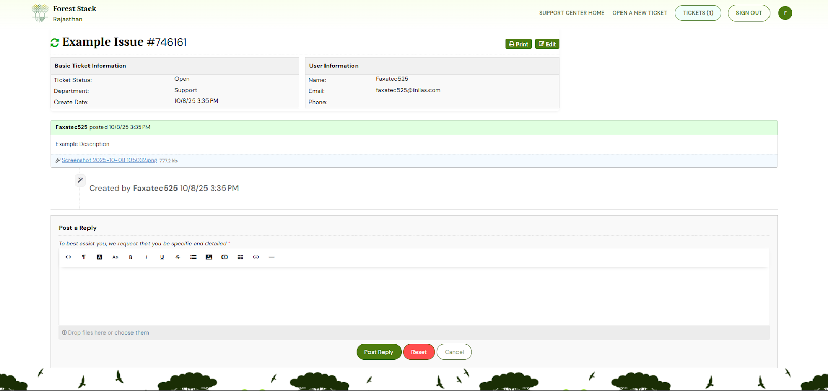Viewport: 828px width, 391px height.
Task: Click the 'Post a Reply' heading
Action: tap(78, 228)
